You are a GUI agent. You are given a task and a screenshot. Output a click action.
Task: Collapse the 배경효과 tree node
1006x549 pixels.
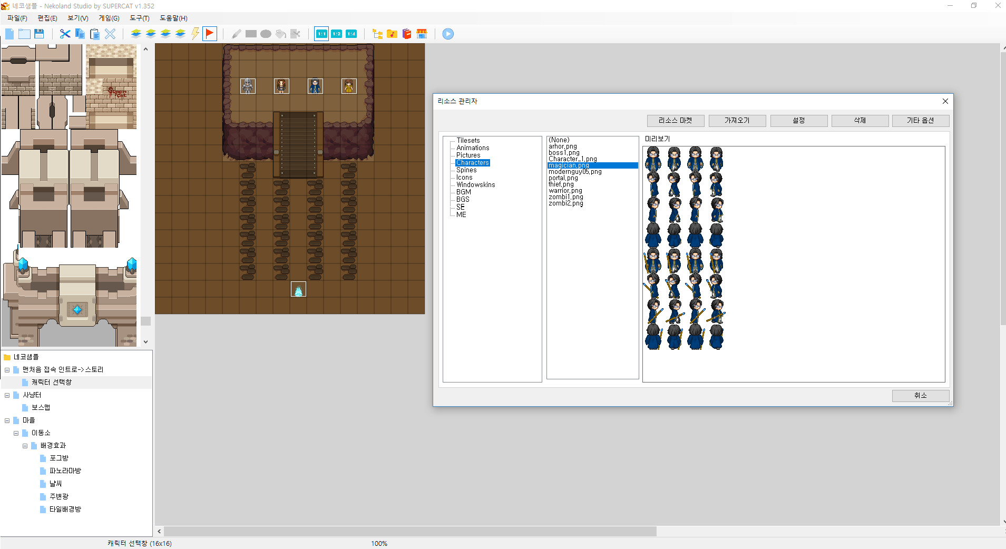click(x=25, y=445)
